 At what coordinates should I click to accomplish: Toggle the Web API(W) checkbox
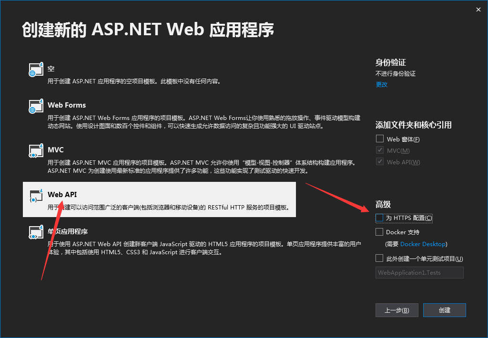pyautogui.click(x=380, y=162)
